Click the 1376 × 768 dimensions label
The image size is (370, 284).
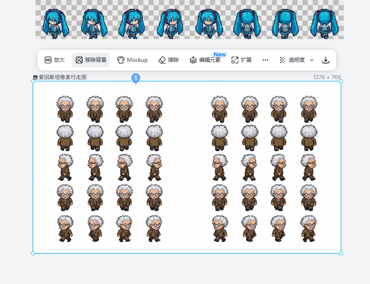[x=327, y=76]
